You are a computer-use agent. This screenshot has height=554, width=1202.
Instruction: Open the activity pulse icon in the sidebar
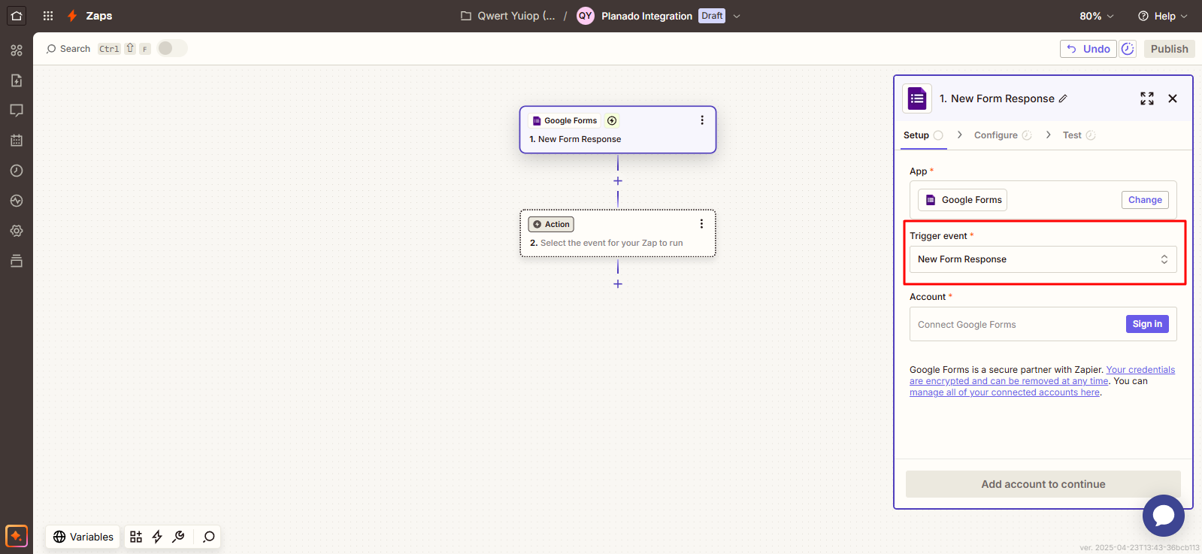(17, 201)
